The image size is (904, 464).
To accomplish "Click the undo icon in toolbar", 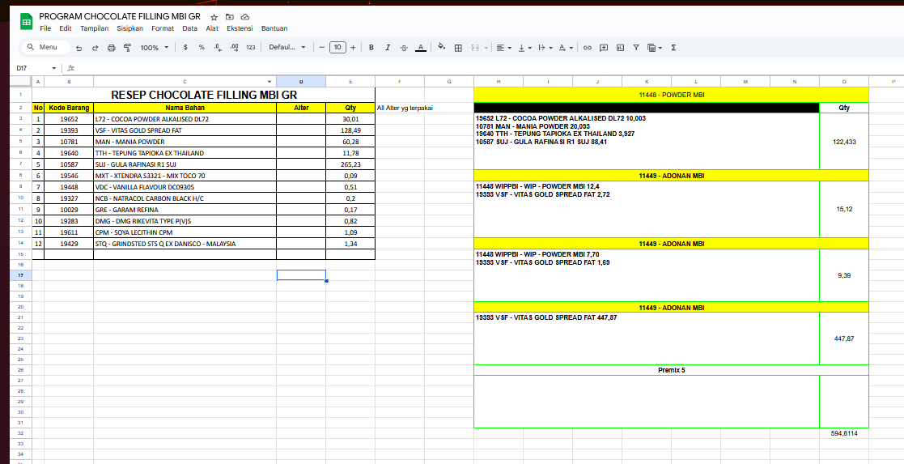I will coord(79,48).
